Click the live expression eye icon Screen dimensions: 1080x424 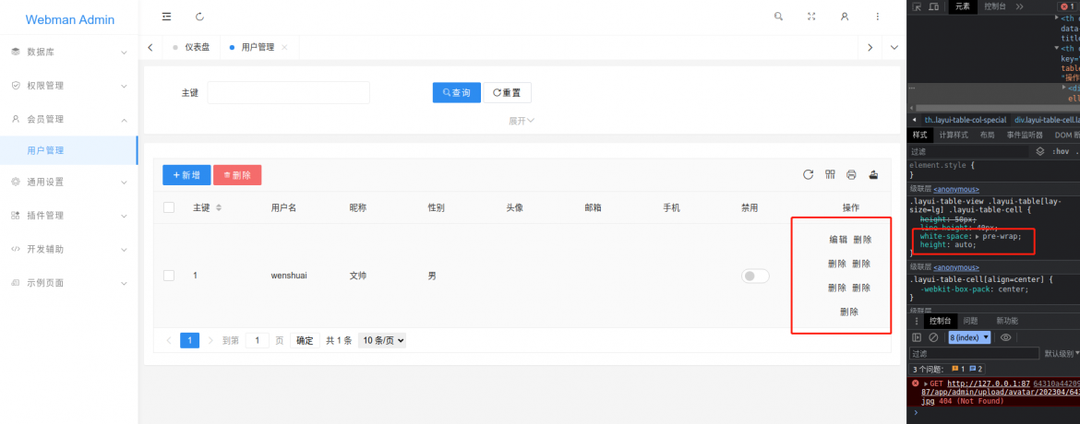1005,337
